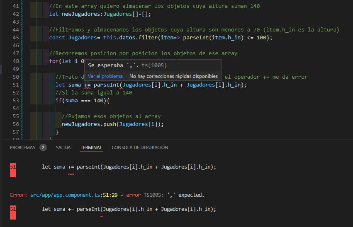Click the closing brace on line 57
The image size is (353, 227).
(x=57, y=132)
